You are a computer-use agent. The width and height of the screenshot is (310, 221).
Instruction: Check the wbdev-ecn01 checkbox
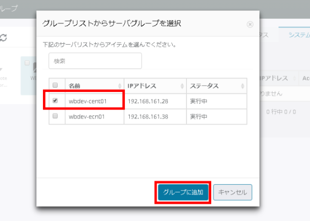[x=55, y=116]
